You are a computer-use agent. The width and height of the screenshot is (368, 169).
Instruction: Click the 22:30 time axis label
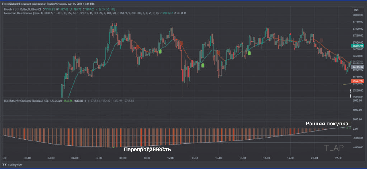point(338,158)
